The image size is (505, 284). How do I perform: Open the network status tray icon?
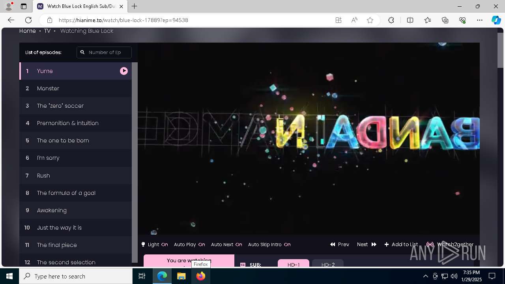pyautogui.click(x=445, y=276)
